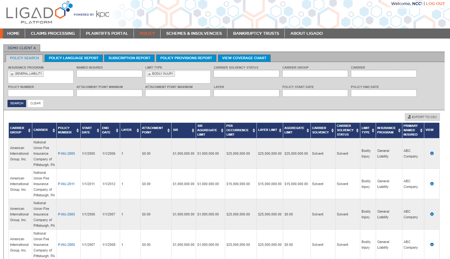Select the Demo Client A tab
Viewport: 450px width, 259px height.
22,48
